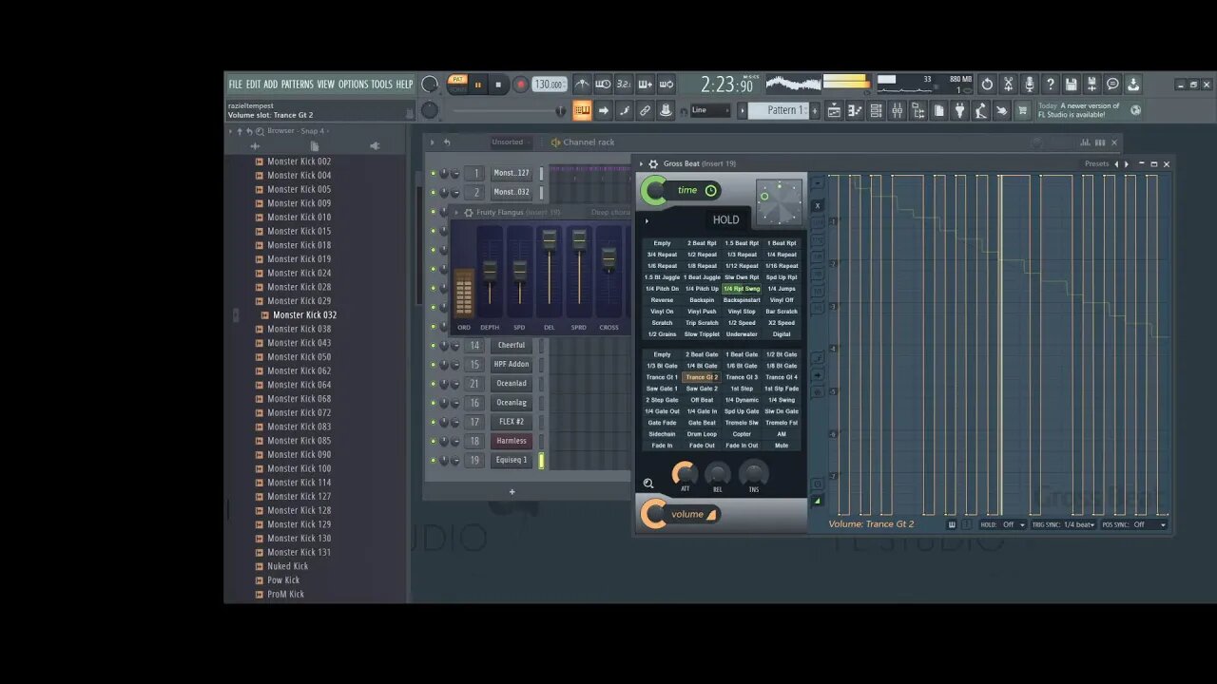The width and height of the screenshot is (1217, 684).
Task: Open the Mixer view icon
Action: coord(897,110)
